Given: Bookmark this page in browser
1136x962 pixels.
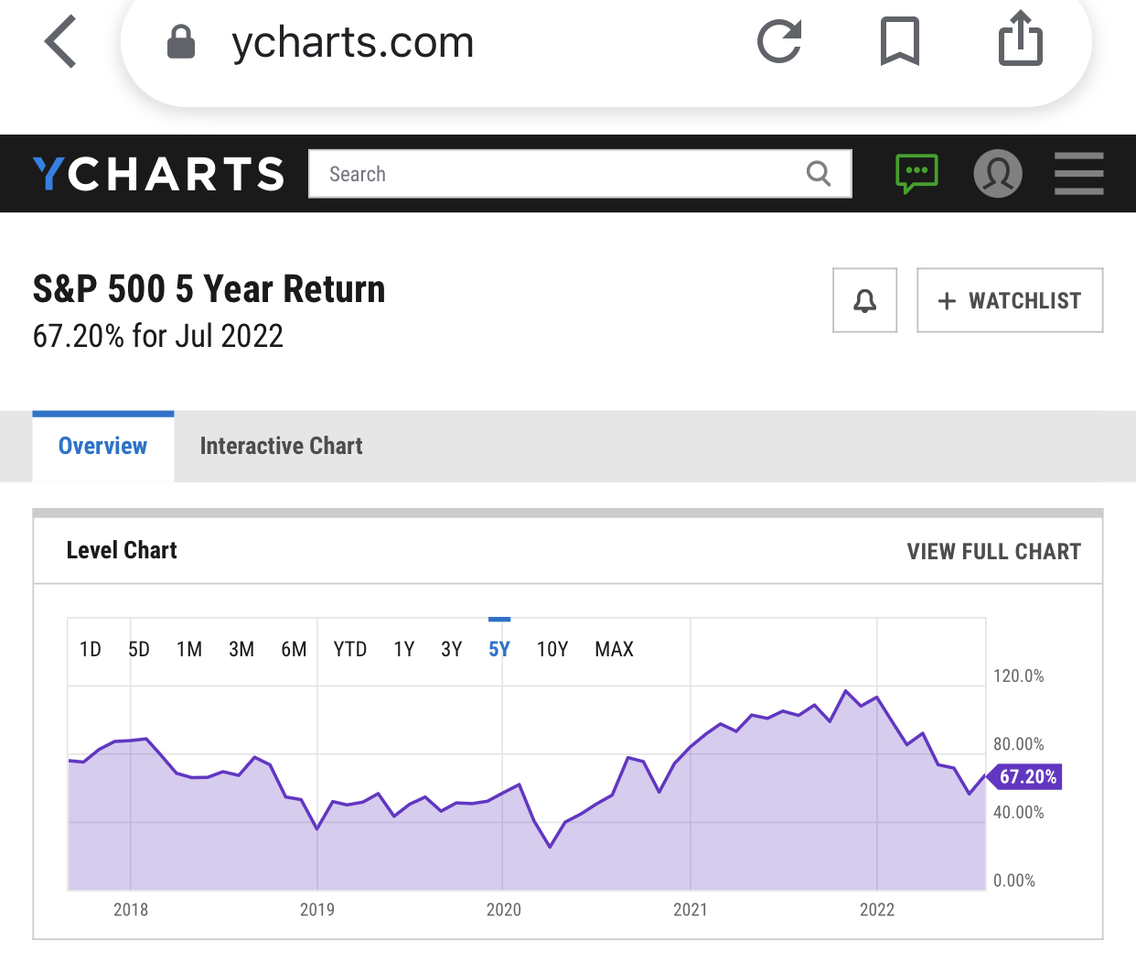Looking at the screenshot, I should click(x=899, y=42).
